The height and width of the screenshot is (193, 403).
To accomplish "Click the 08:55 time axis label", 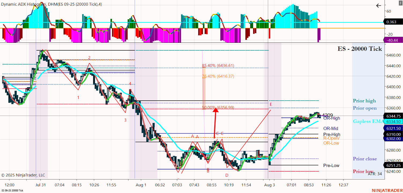I will point(212,185).
